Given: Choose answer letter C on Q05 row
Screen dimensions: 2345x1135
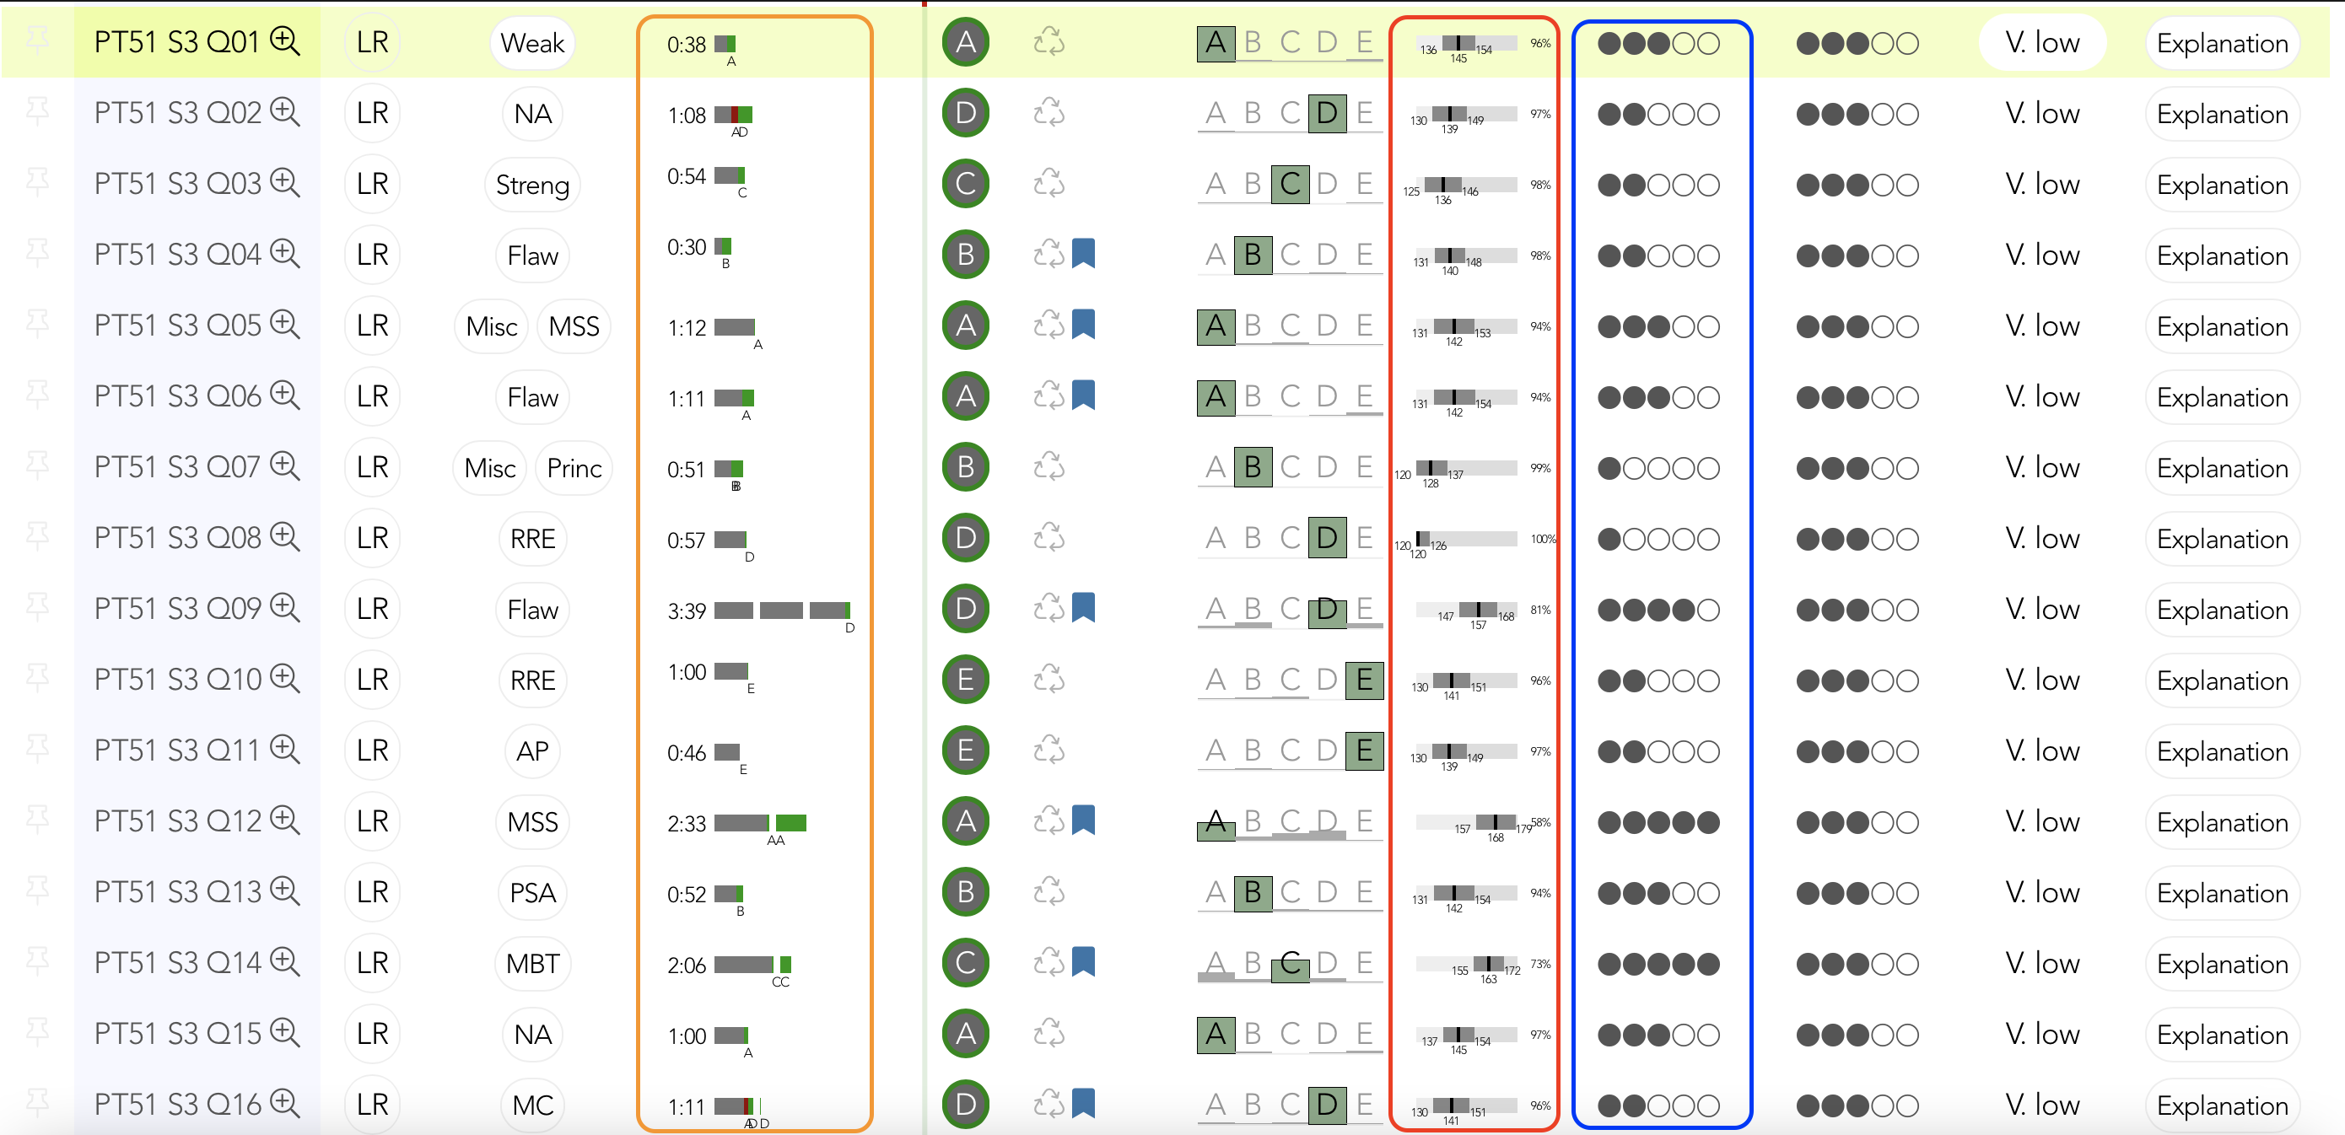Looking at the screenshot, I should pyautogui.click(x=1290, y=325).
